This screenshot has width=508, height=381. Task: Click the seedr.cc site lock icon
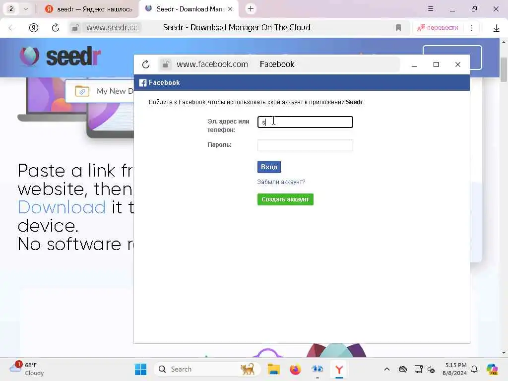(75, 28)
